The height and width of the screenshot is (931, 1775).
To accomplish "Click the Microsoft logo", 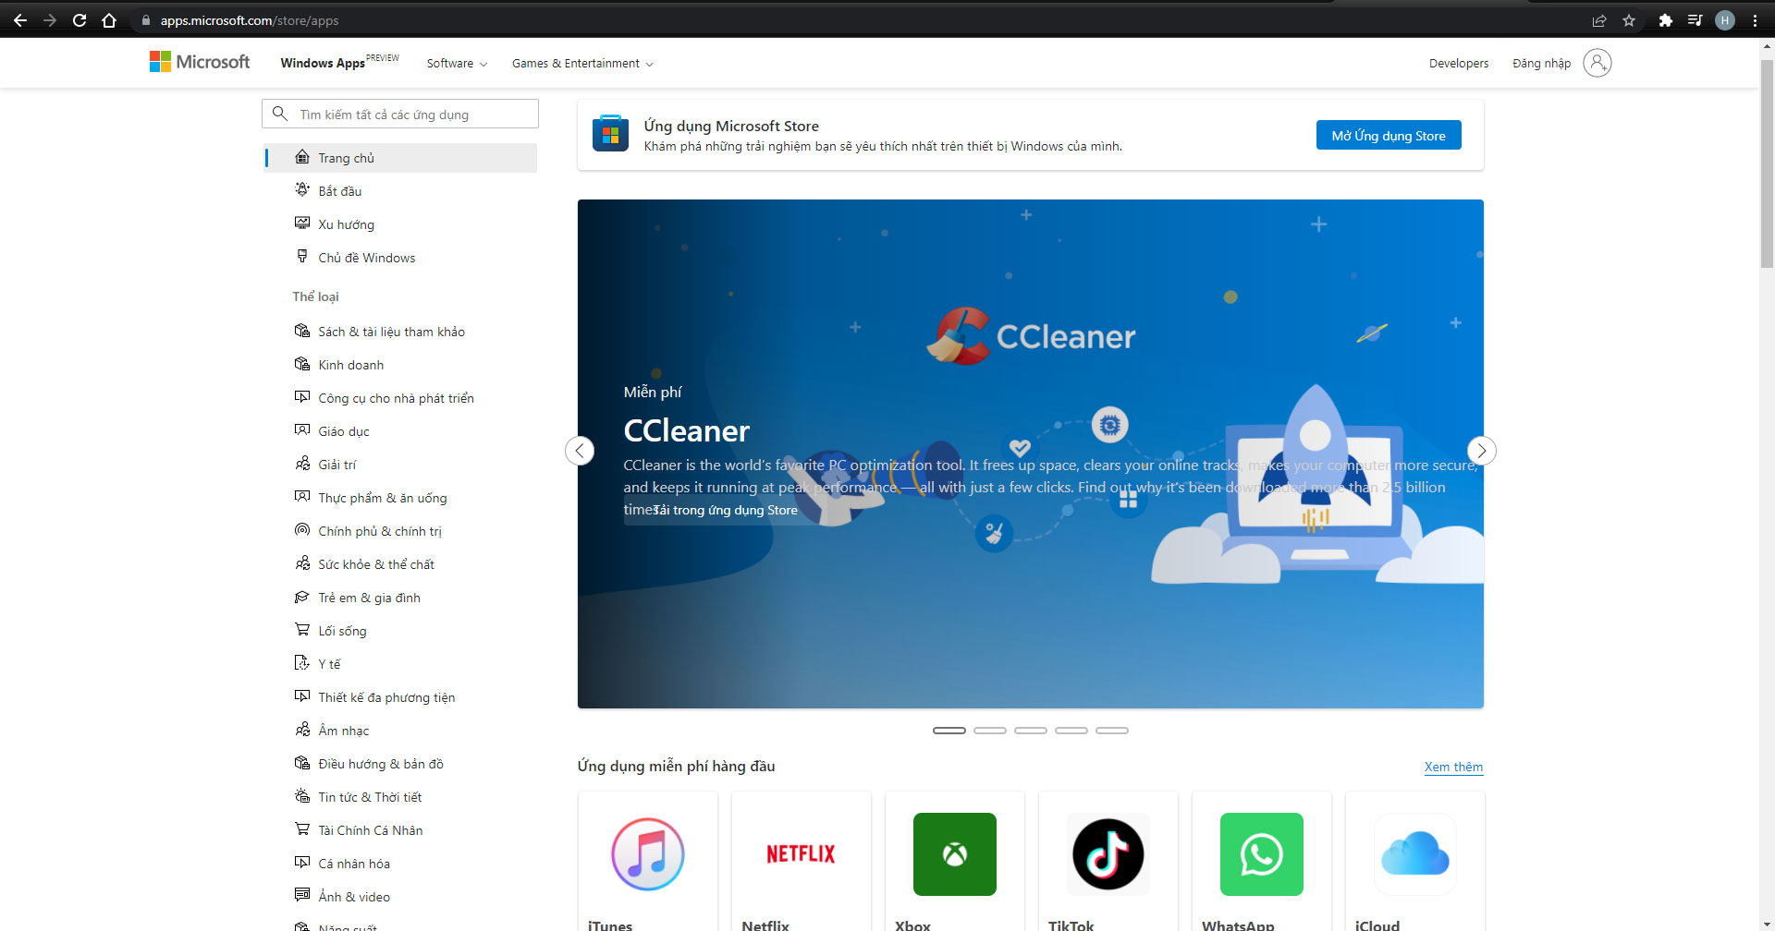I will click(x=200, y=62).
